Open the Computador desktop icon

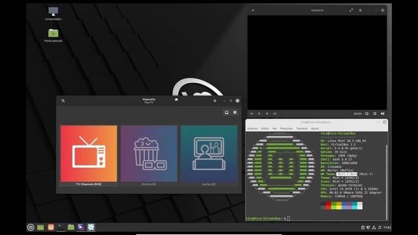tap(53, 14)
